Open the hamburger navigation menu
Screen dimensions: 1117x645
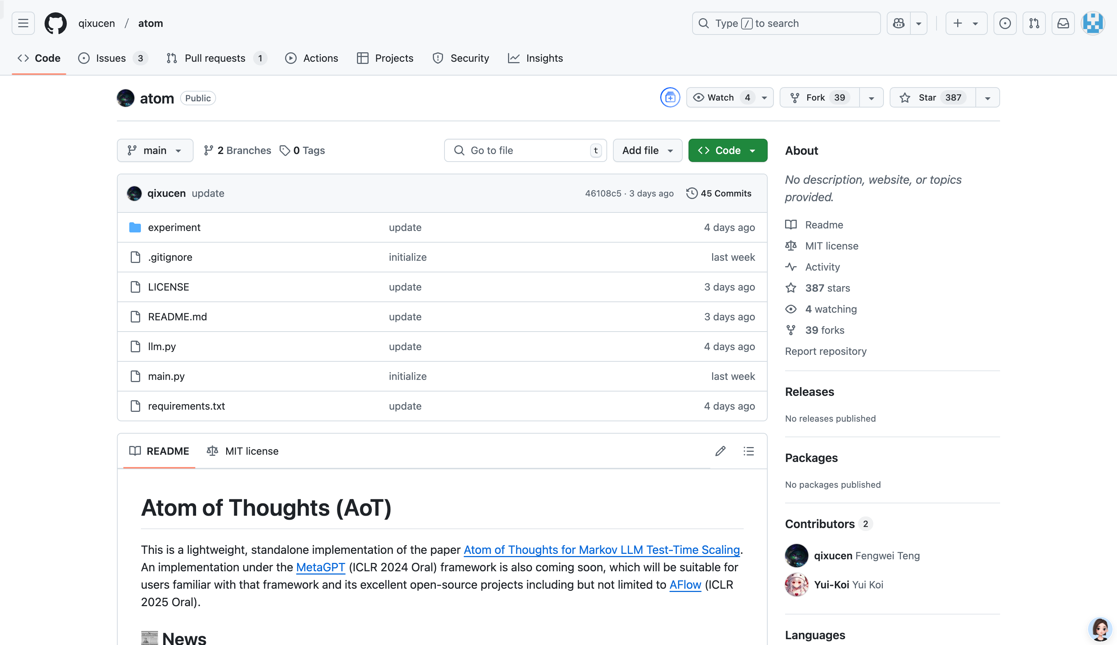point(23,23)
